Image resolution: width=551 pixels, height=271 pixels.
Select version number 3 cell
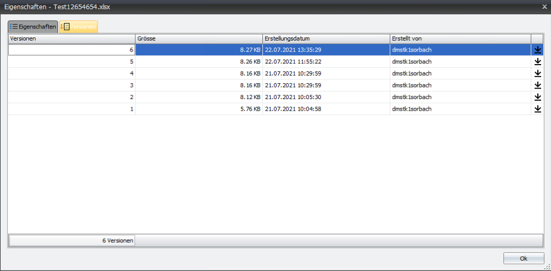[72, 85]
